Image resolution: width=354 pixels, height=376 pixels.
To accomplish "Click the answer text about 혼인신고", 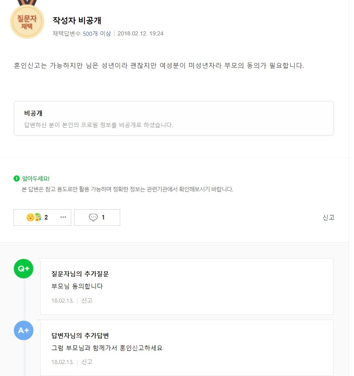I will click(159, 65).
